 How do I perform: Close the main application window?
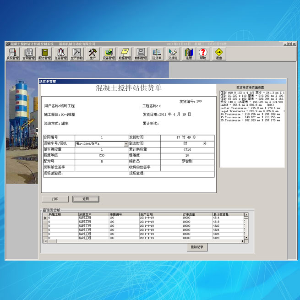coord(294,44)
